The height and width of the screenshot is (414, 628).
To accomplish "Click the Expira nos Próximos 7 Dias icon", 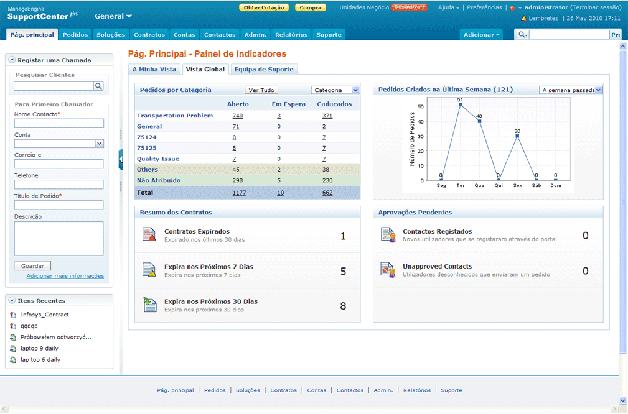I will tap(149, 270).
